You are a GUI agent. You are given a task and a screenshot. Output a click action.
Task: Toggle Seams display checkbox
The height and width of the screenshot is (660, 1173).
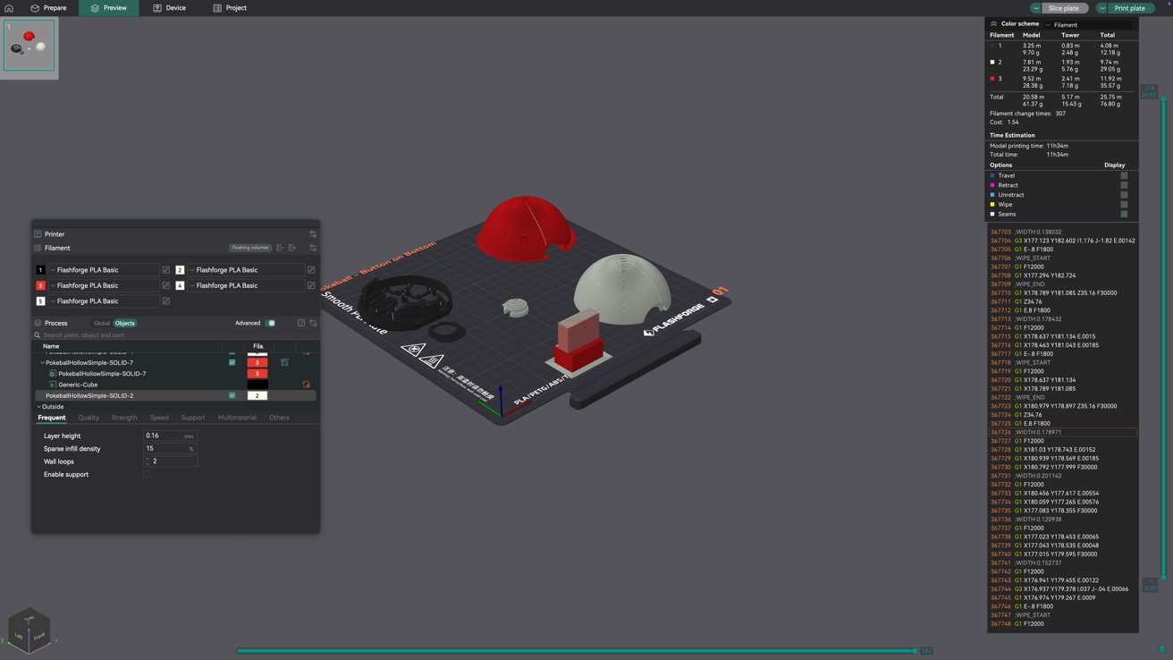pos(1124,215)
